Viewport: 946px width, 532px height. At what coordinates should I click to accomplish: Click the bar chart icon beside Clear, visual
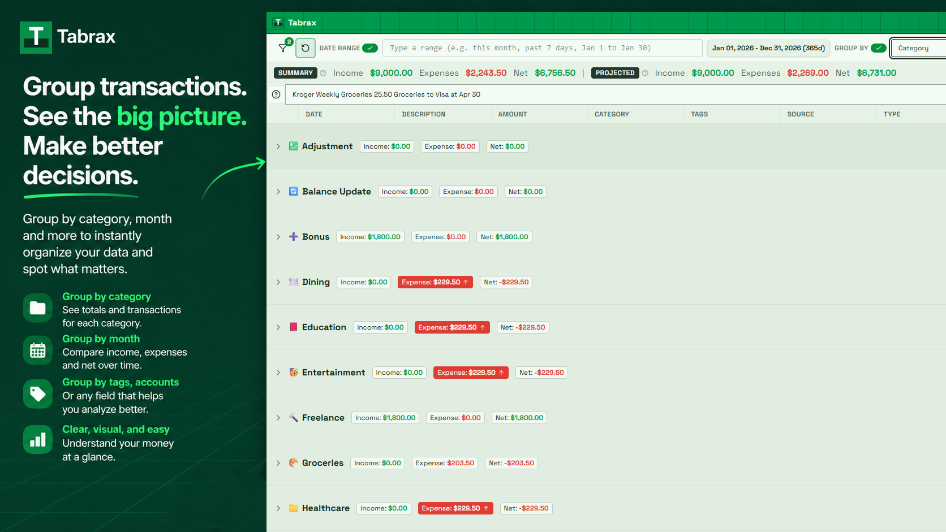(38, 439)
